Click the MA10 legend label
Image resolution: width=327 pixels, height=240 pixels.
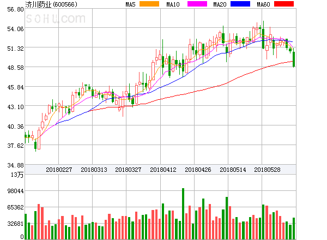[x=173, y=4]
